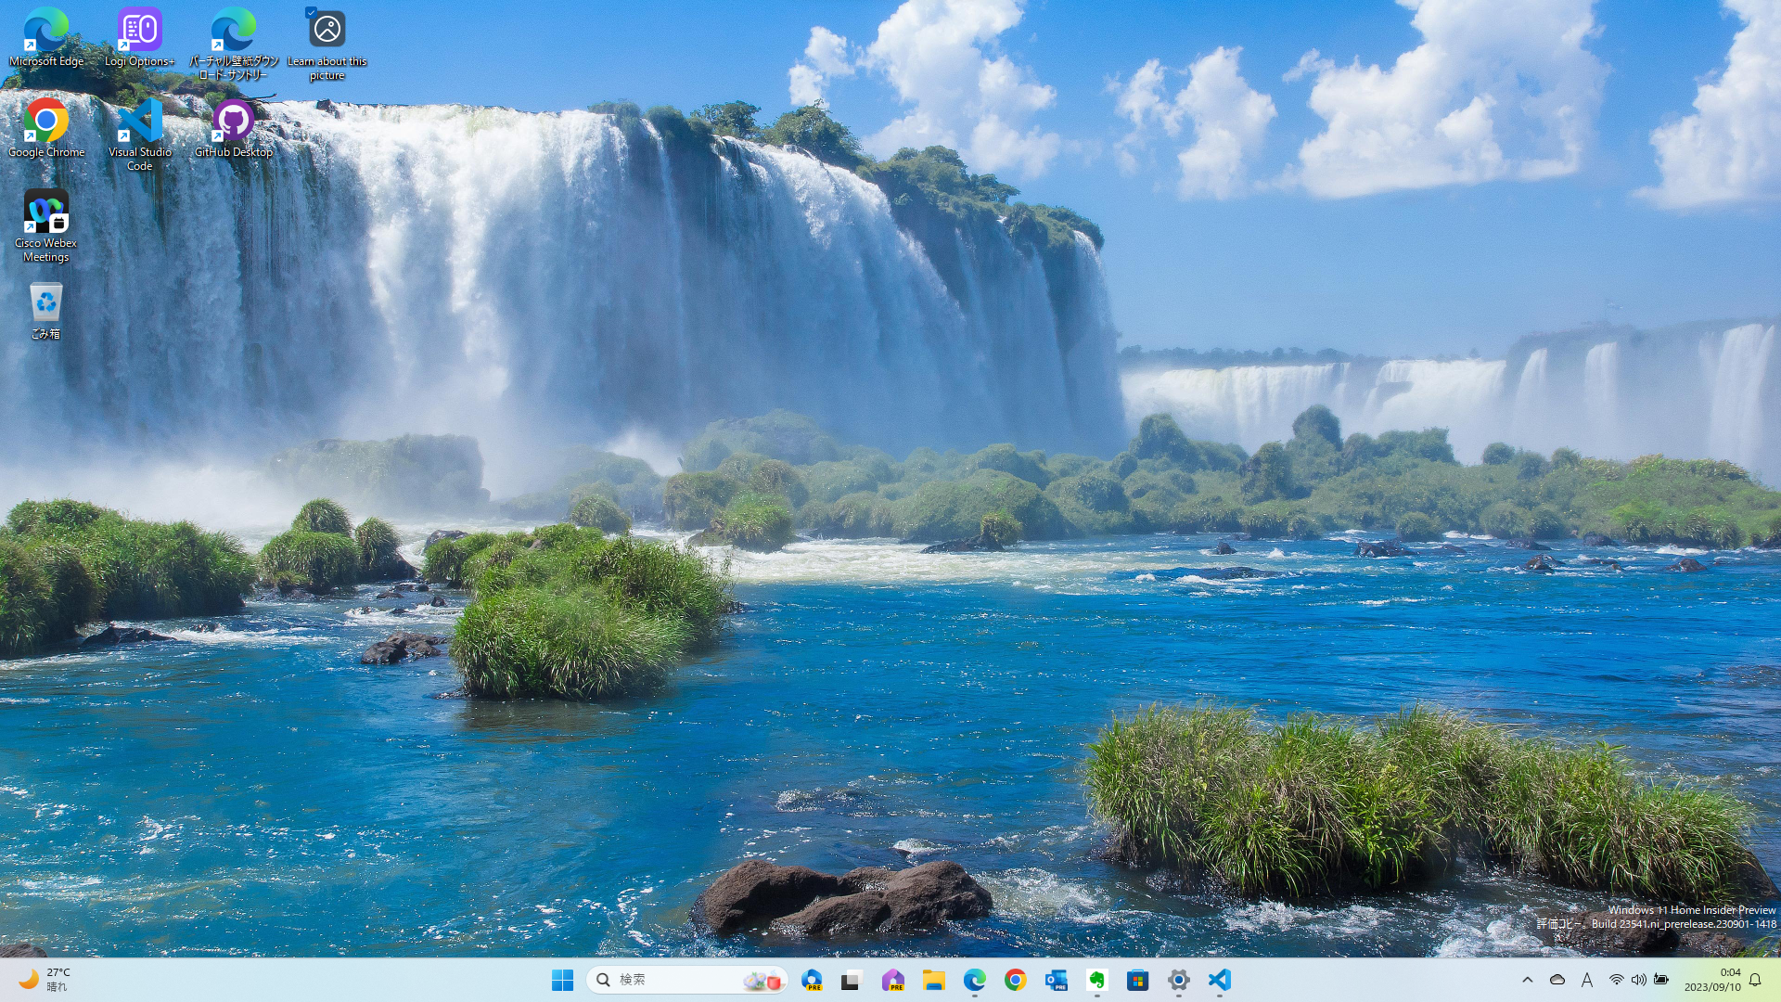Switch to Evernote in the taskbar
This screenshot has height=1002, width=1781.
coord(1096,980)
